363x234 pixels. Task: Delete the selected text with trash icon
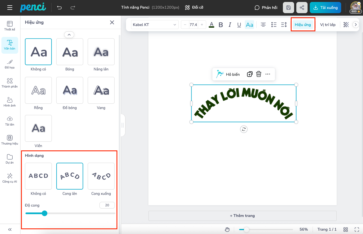(259, 74)
